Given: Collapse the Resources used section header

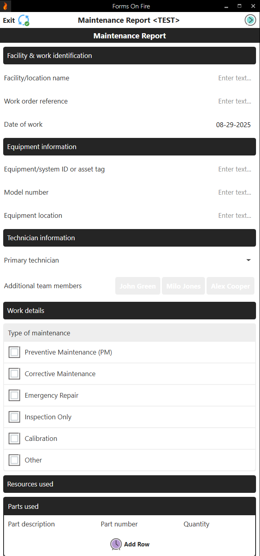Looking at the screenshot, I should (x=130, y=484).
